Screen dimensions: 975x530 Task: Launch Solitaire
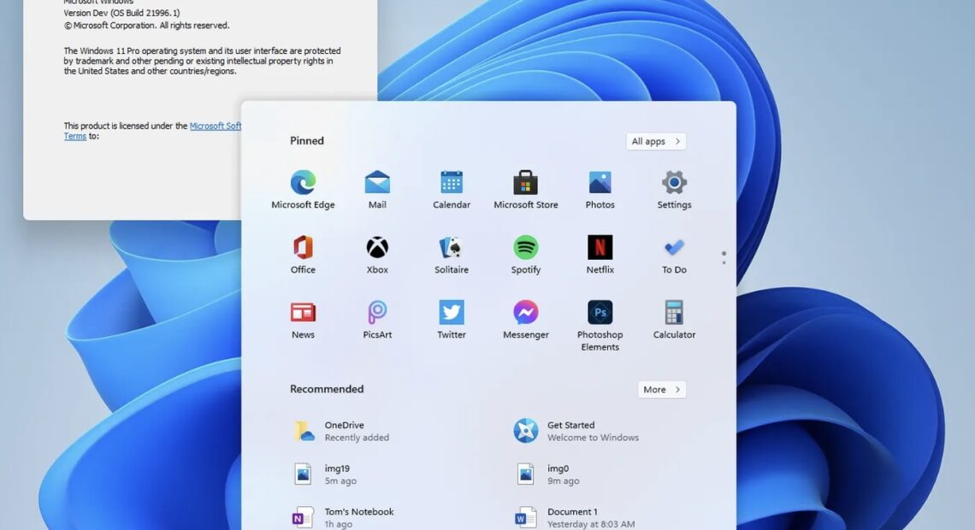(451, 251)
